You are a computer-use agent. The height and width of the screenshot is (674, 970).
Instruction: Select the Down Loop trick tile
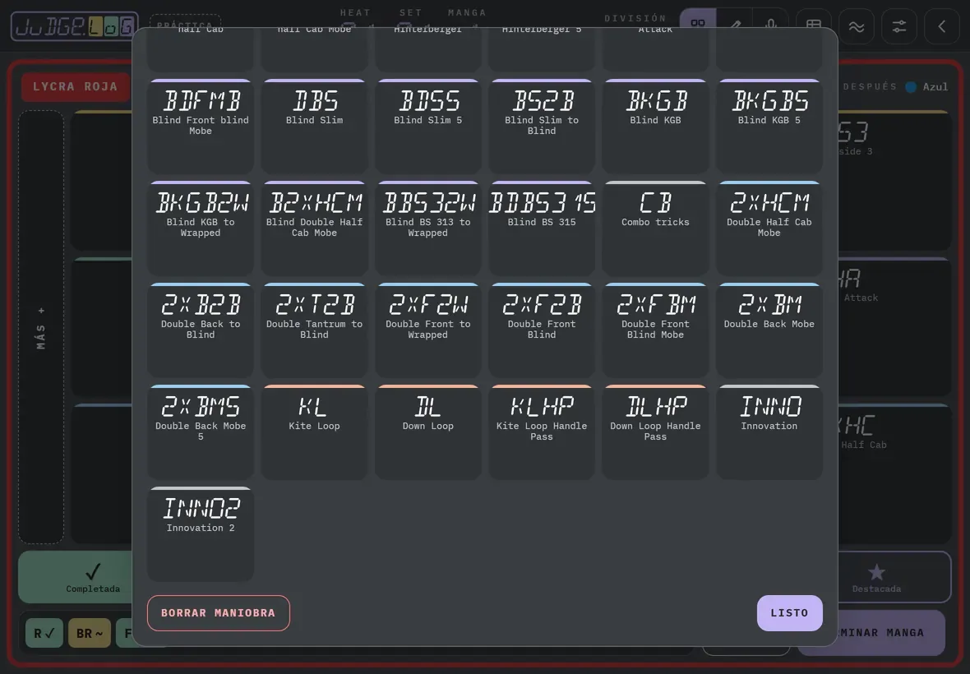(x=428, y=432)
